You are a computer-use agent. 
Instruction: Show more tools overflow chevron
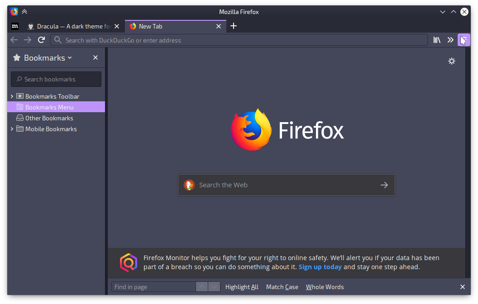(x=450, y=40)
